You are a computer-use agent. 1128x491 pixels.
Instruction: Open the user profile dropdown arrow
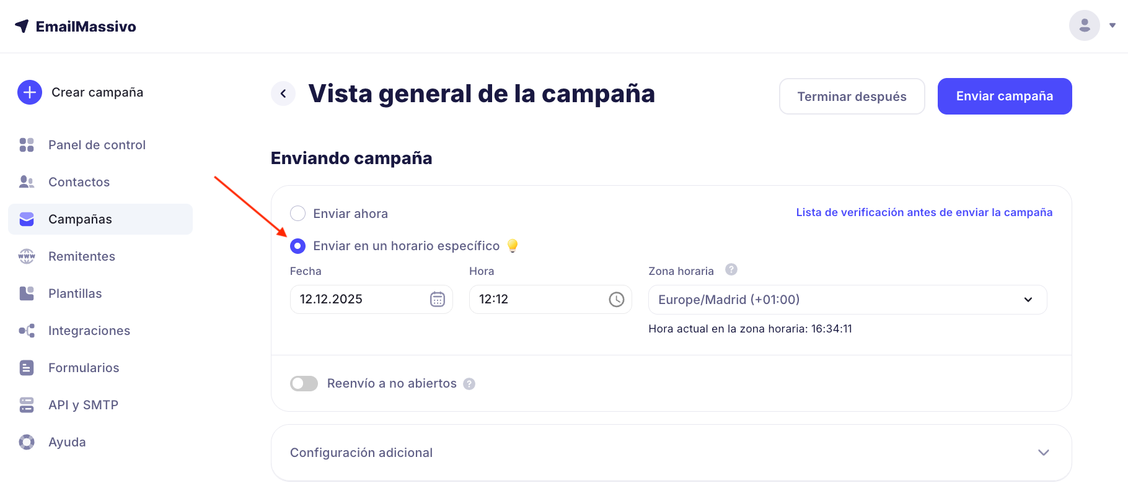tap(1113, 25)
